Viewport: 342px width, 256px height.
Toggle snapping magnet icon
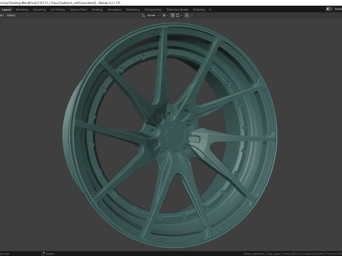[172, 16]
